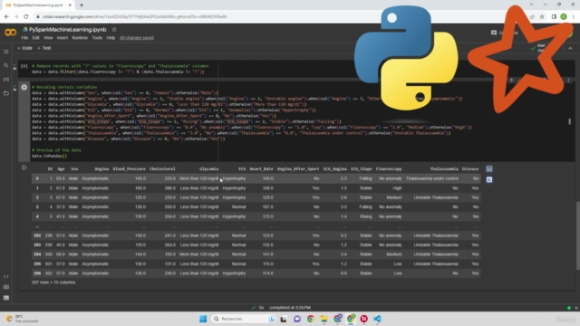Viewport: 580px width, 326px height.
Task: Collapse the Colab header with chevron
Action: coord(570,48)
